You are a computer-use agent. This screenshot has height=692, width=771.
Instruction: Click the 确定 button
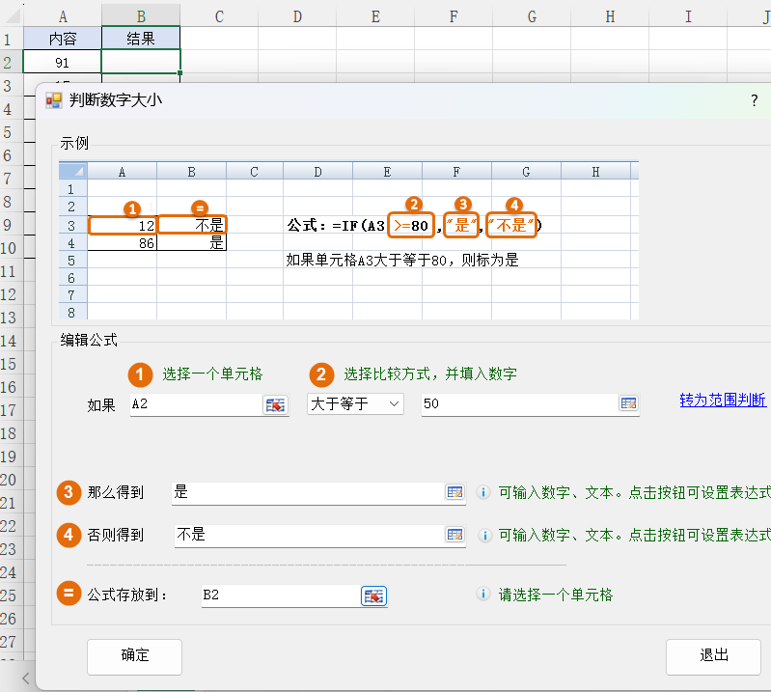[135, 655]
